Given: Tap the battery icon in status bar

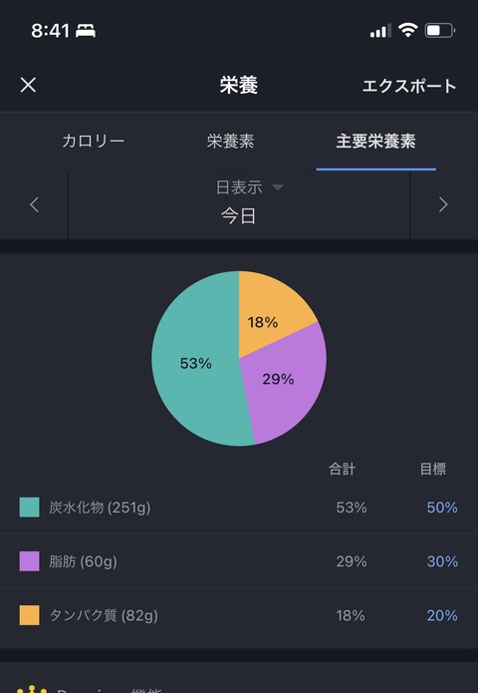Looking at the screenshot, I should pos(440,31).
